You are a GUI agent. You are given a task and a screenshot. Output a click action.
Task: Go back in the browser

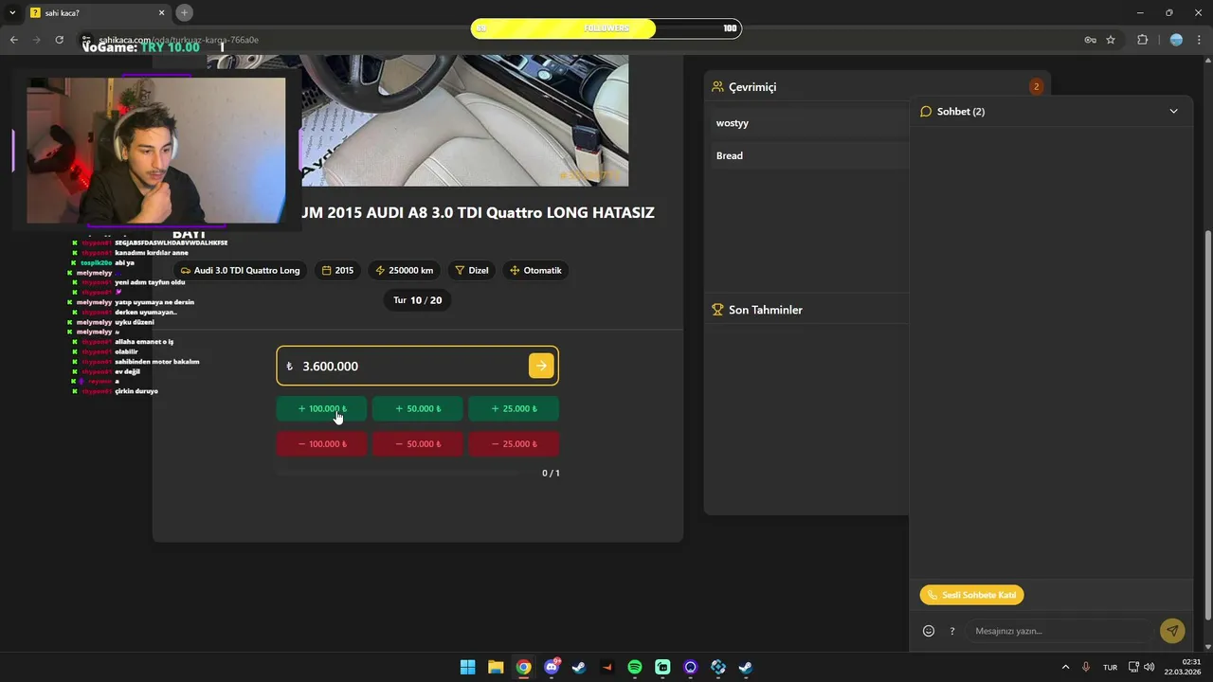tap(14, 40)
